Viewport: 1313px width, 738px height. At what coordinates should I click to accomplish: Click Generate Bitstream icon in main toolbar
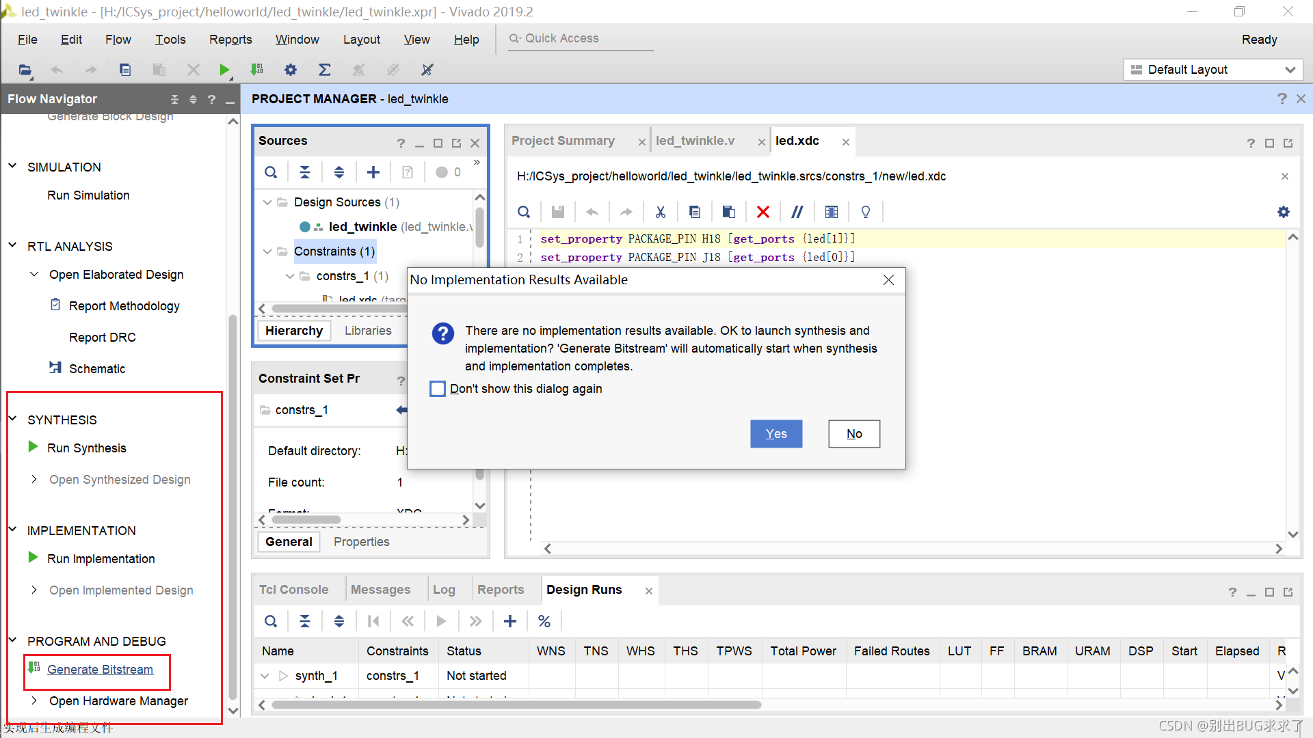(257, 70)
